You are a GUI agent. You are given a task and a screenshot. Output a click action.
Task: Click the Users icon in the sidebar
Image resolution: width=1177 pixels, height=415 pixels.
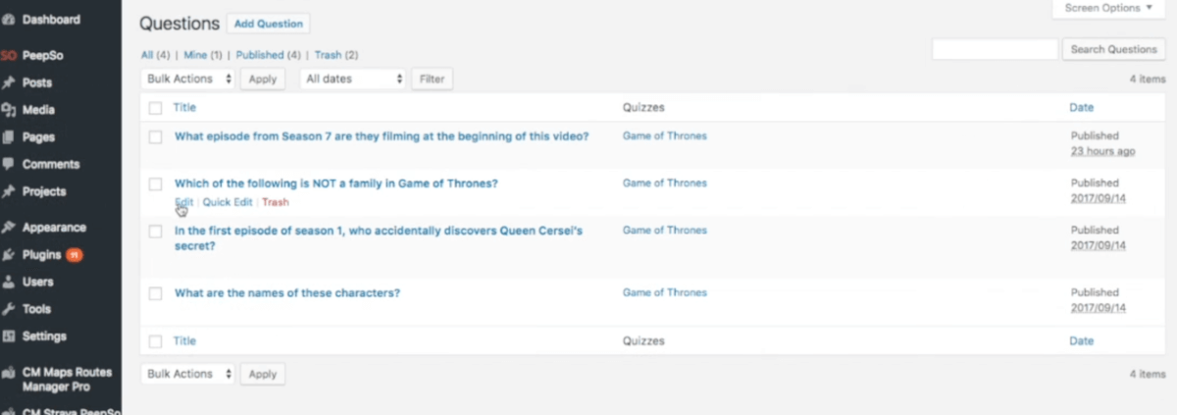[x=9, y=282]
